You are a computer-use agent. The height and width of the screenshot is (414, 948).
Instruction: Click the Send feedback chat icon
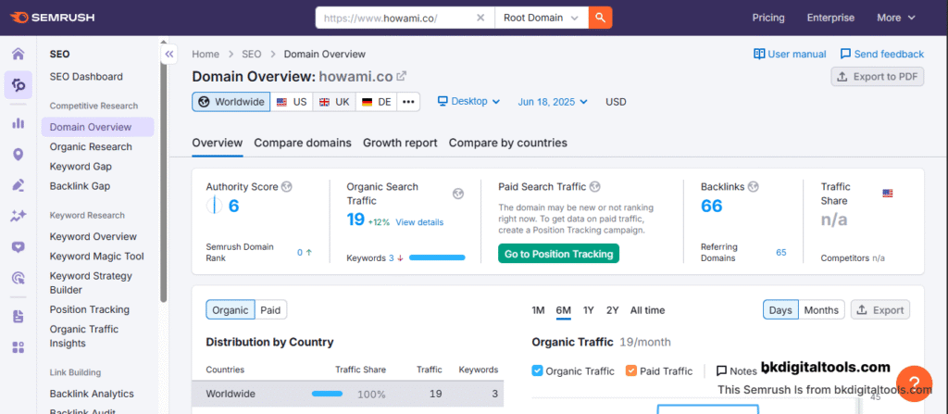tap(846, 54)
